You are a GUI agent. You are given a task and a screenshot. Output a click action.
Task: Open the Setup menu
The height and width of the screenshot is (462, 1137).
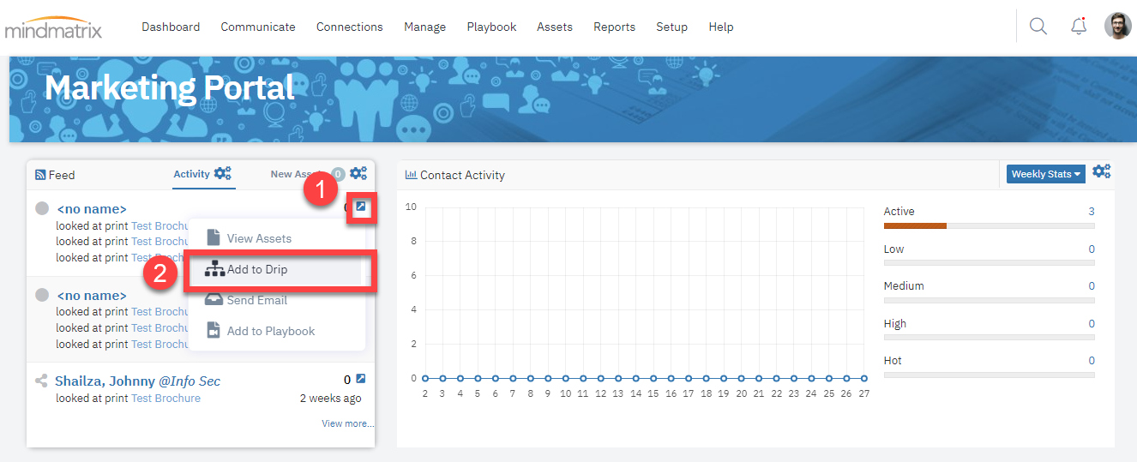coord(672,27)
